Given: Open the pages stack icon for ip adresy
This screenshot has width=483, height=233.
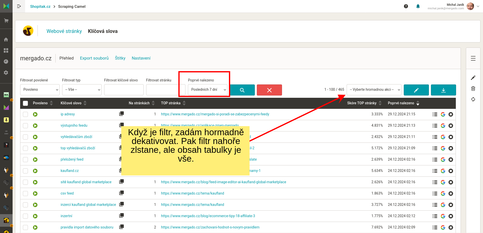Looking at the screenshot, I should 122,114.
